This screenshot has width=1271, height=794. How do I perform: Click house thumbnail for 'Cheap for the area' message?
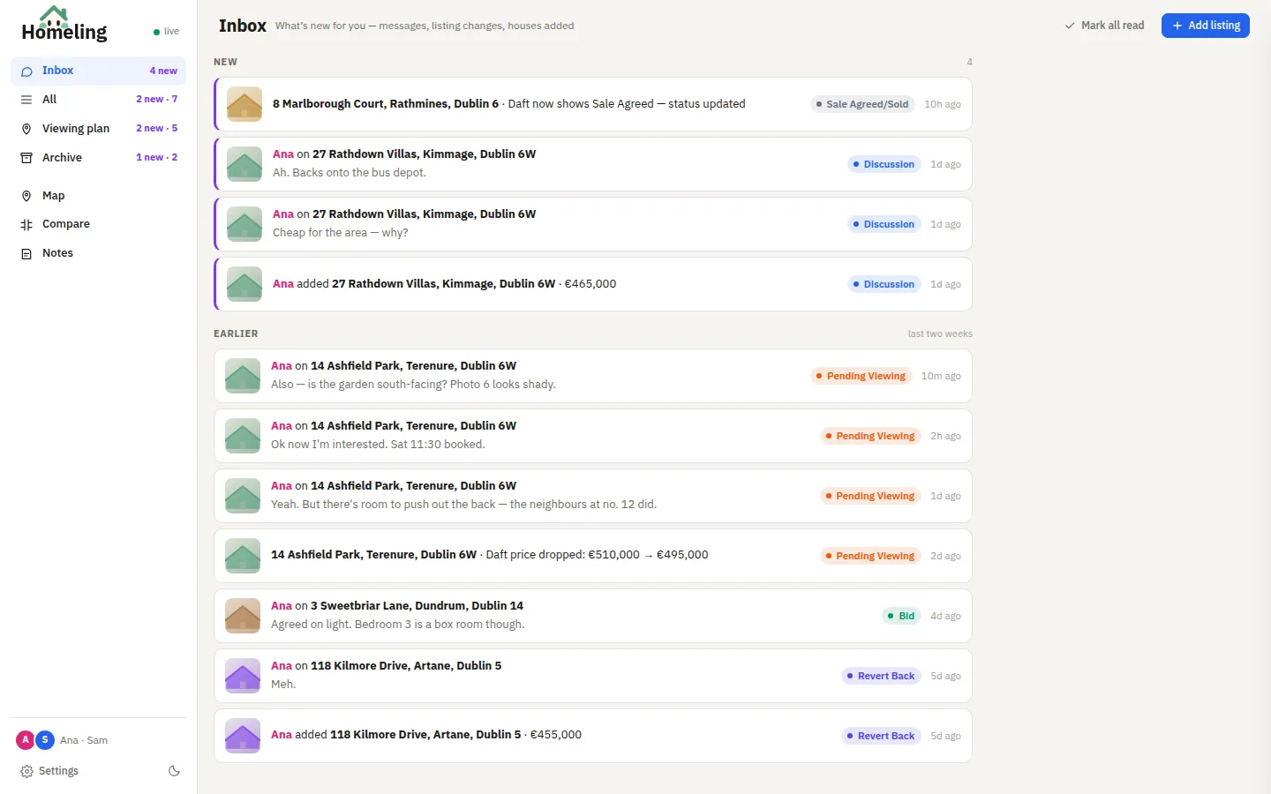244,224
